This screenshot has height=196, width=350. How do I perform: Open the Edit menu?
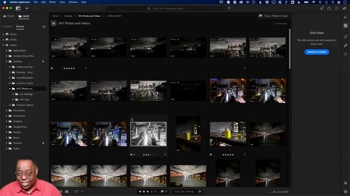pos(44,2)
